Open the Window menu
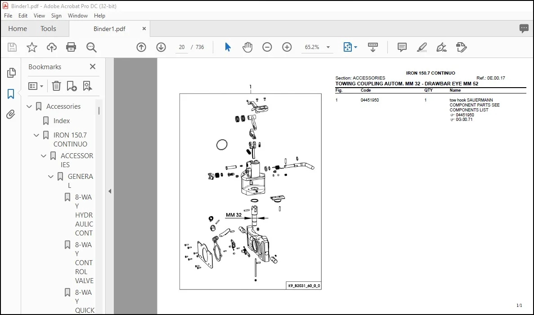 point(78,16)
